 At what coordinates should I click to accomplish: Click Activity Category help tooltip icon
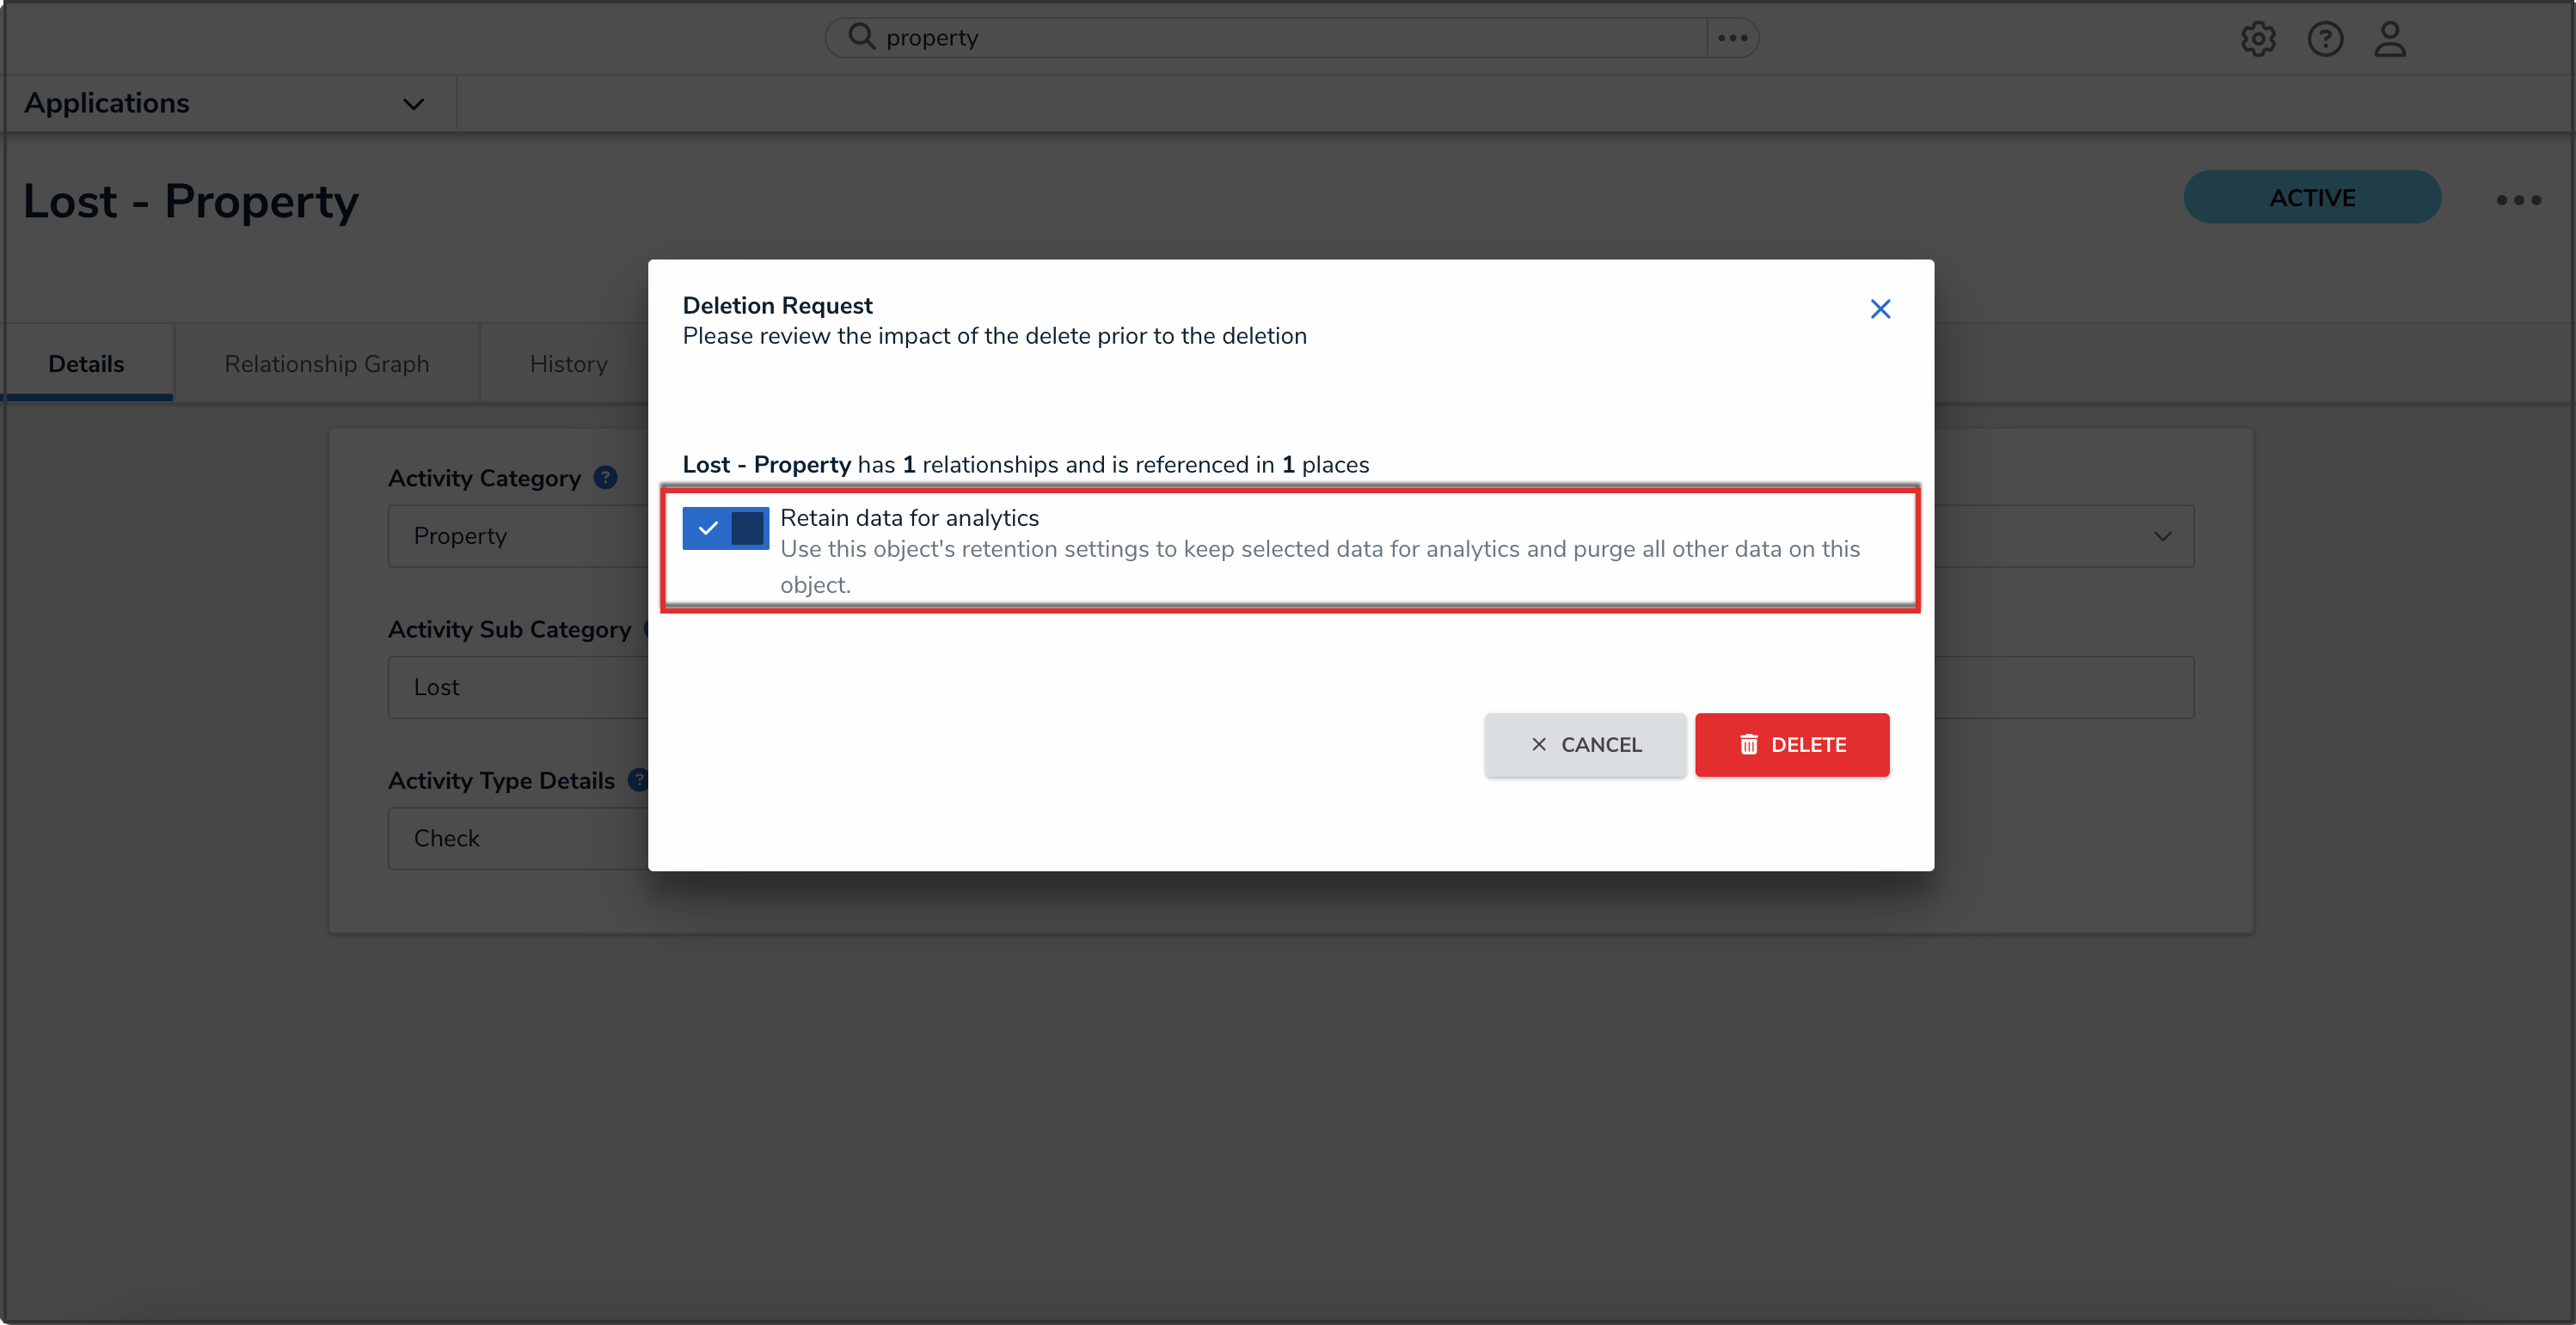click(x=605, y=478)
